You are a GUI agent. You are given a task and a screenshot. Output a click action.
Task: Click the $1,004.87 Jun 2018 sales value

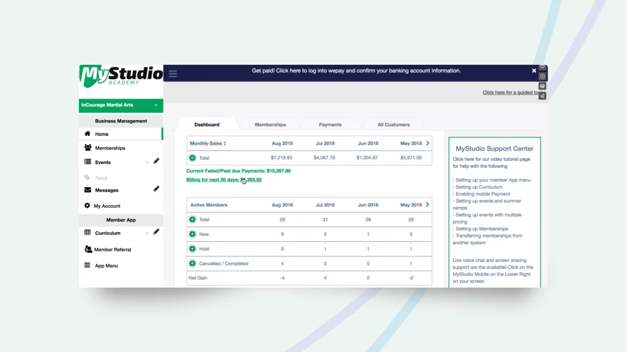tap(367, 157)
